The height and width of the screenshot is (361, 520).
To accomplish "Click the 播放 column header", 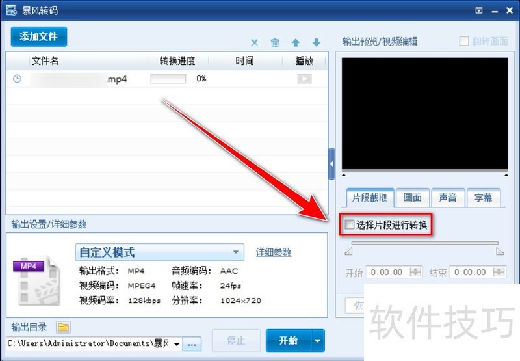I will pos(304,61).
